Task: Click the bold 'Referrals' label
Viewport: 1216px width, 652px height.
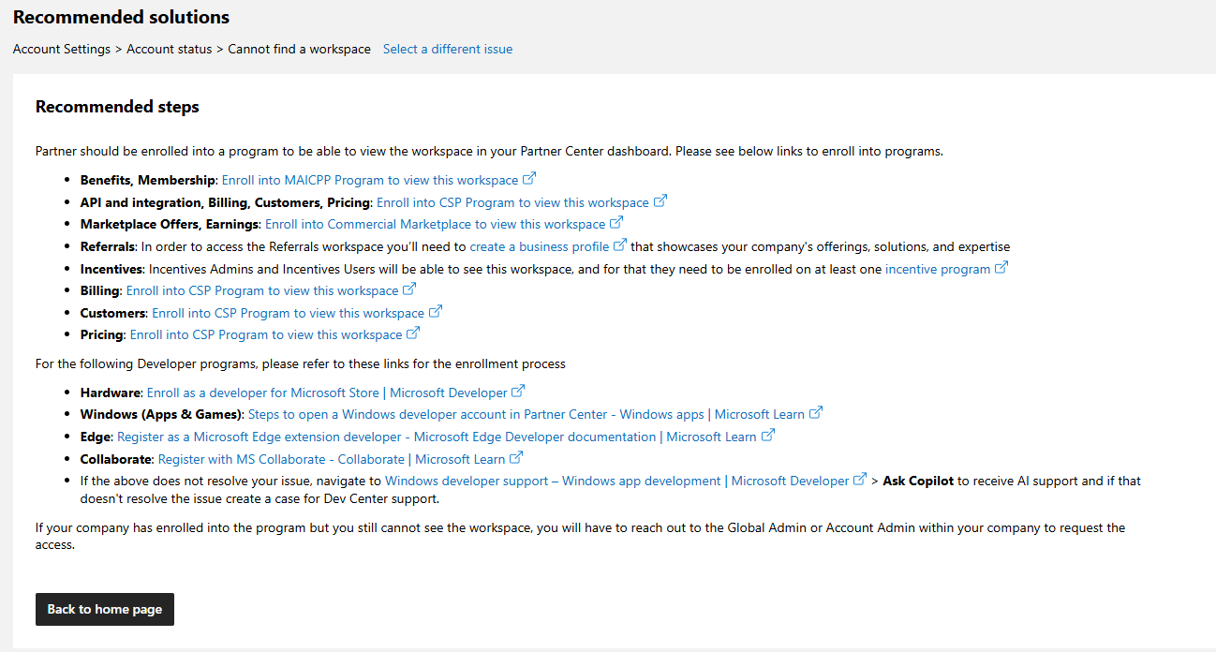Action: pos(108,246)
